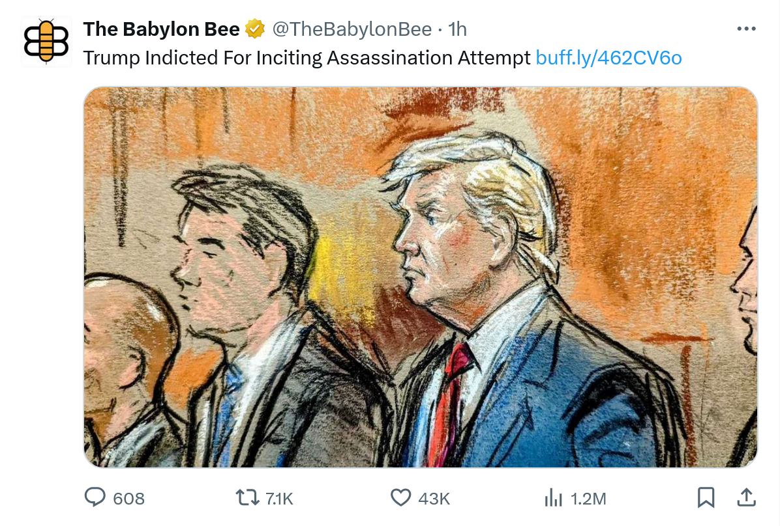Toggle the bookmark icon on this post

click(x=706, y=497)
